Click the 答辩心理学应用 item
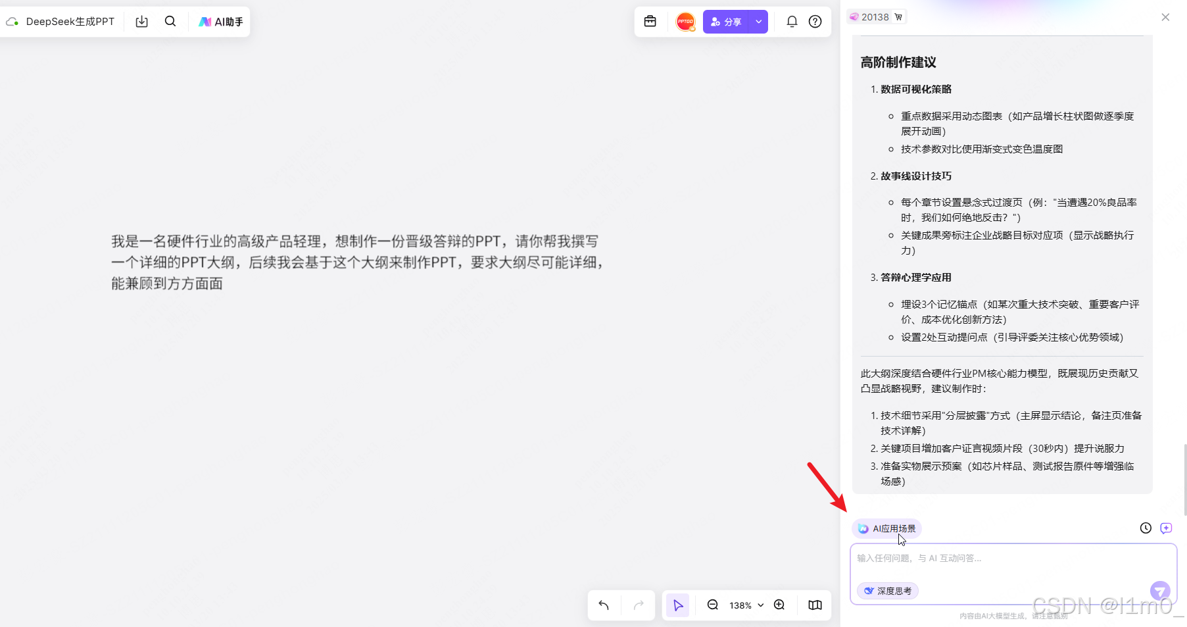 [916, 278]
